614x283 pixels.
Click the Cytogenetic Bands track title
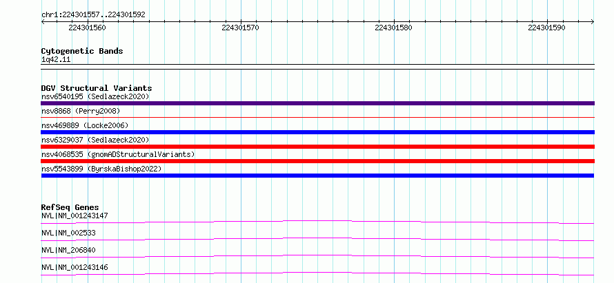(x=82, y=51)
